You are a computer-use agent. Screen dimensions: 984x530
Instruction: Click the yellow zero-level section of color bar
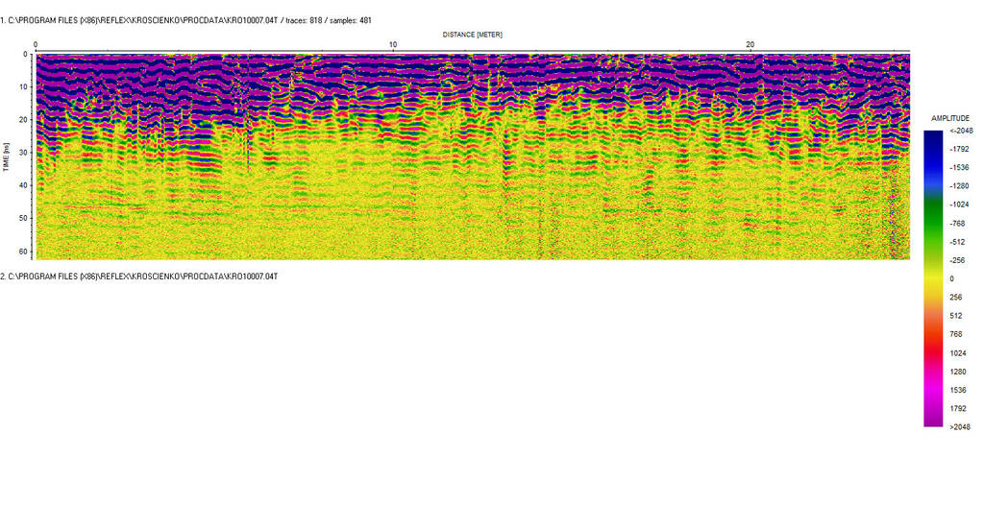[x=933, y=278]
